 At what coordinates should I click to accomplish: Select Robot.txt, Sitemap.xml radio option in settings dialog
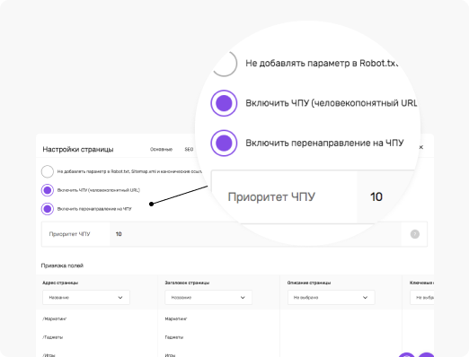[x=48, y=171]
